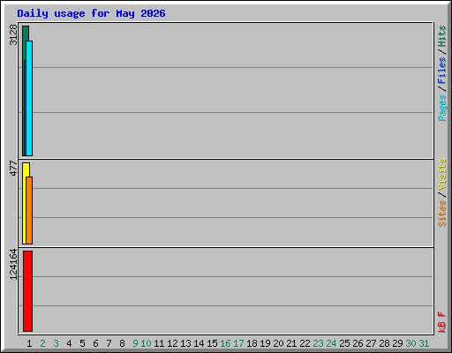Click day 30 on the x-axis
Image resolution: width=452 pixels, height=353 pixels.
coord(411,343)
